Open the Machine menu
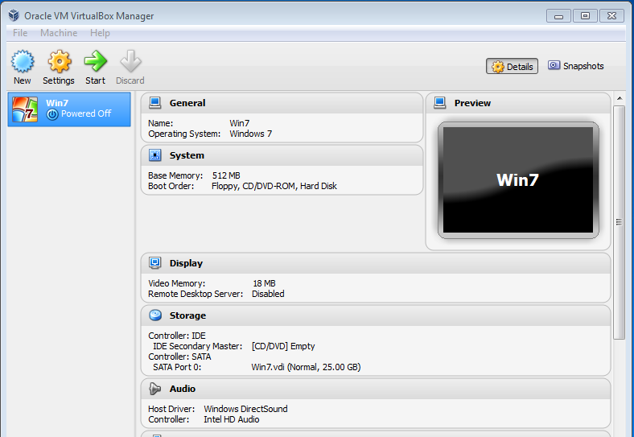Screen dimensions: 634x437 pos(59,33)
